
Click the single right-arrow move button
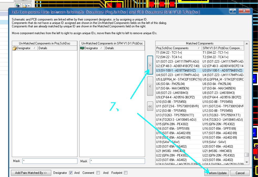(x=150, y=65)
